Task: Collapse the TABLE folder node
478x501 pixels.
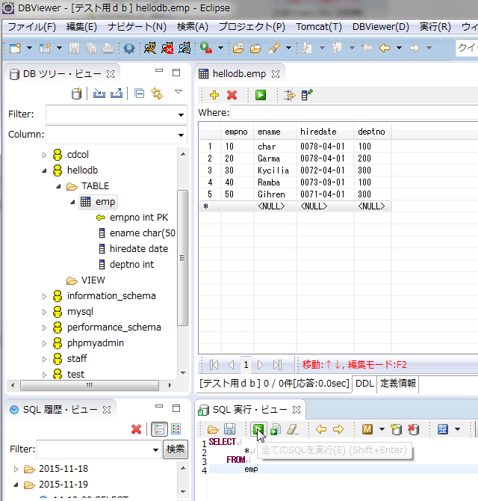Action: [58, 186]
